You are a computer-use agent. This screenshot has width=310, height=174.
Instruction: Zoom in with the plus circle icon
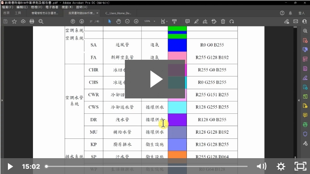tap(136, 22)
